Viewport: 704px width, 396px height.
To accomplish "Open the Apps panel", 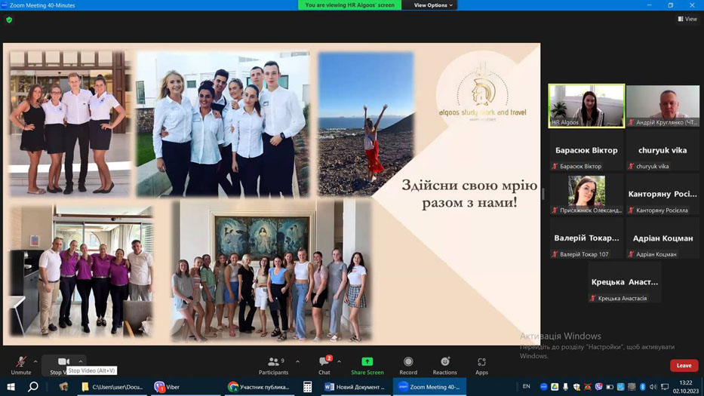I will [x=481, y=366].
